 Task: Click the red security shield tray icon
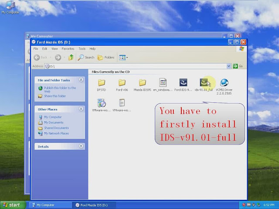pyautogui.click(x=244, y=205)
